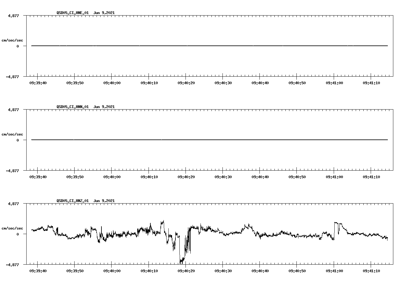Viewport: 415px width, 282px height.
Task: Click 09:39:40 time label under HNZ plot
Action: (38, 271)
